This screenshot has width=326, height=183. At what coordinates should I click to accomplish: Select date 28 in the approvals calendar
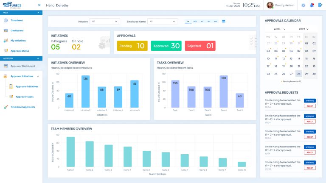point(298,74)
